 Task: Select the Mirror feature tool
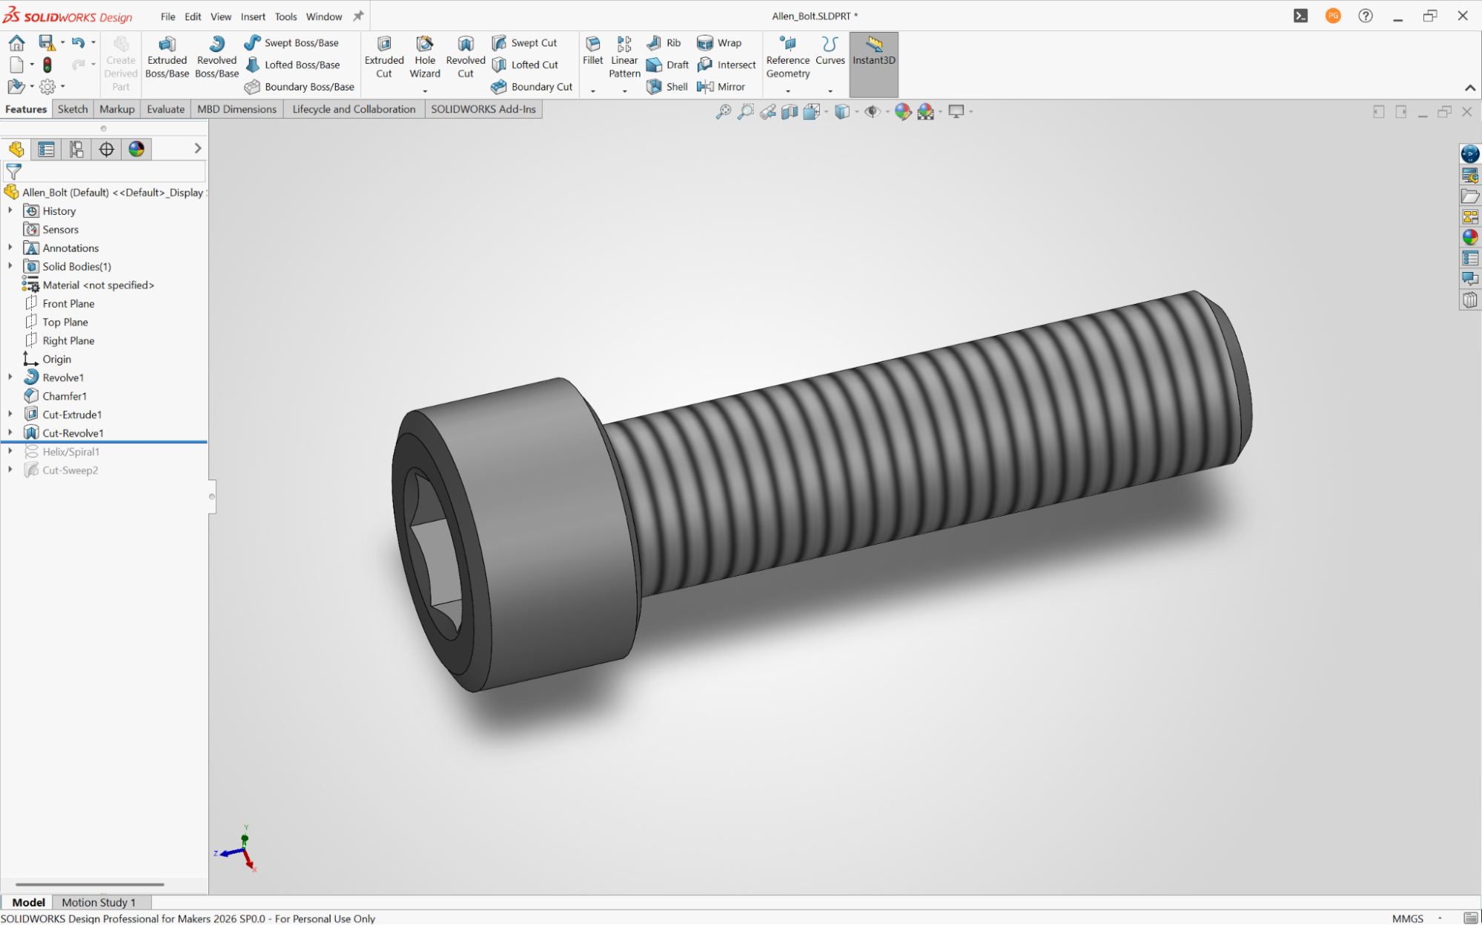pyautogui.click(x=721, y=87)
